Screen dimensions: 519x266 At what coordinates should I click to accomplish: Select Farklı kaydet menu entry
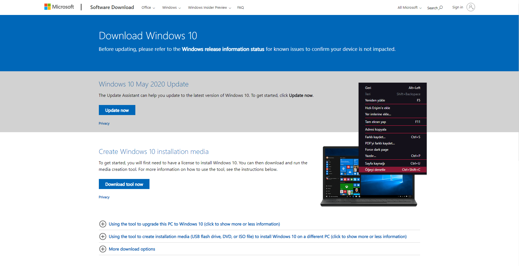393,137
